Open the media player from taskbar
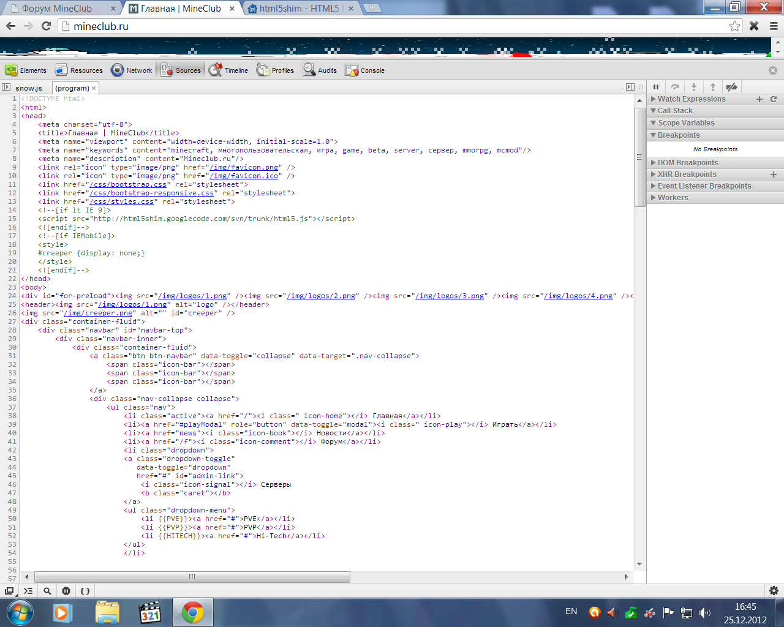Image resolution: width=784 pixels, height=627 pixels. tap(62, 612)
